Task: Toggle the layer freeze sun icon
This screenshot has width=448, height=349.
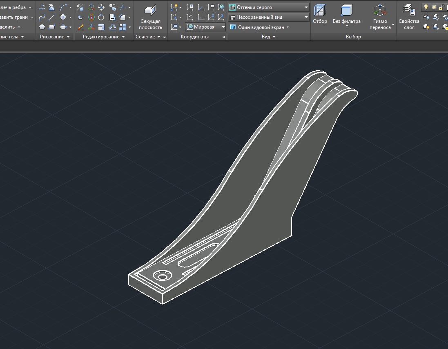Action: point(434,7)
